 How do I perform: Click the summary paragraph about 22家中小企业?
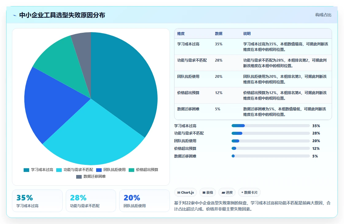(252, 206)
